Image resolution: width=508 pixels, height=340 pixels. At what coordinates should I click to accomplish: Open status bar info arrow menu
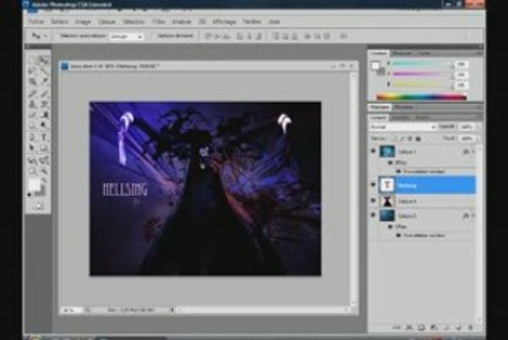[x=172, y=310]
